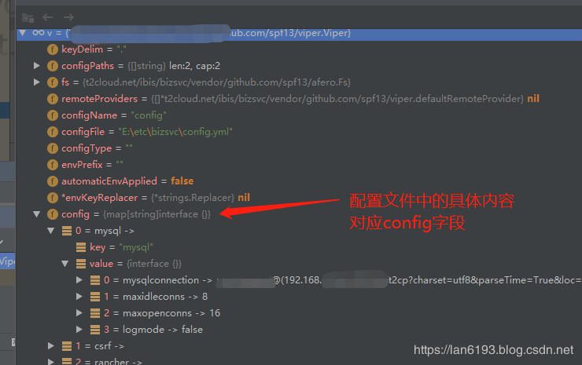The height and width of the screenshot is (365, 582).
Task: Collapse the config map node
Action: pos(36,214)
